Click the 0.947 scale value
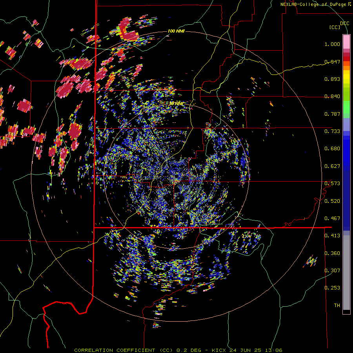The height and width of the screenshot is (353, 353). (332, 62)
